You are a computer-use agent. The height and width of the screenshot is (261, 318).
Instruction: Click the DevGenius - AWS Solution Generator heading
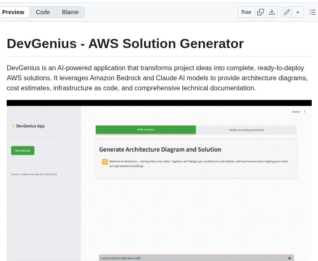[125, 43]
